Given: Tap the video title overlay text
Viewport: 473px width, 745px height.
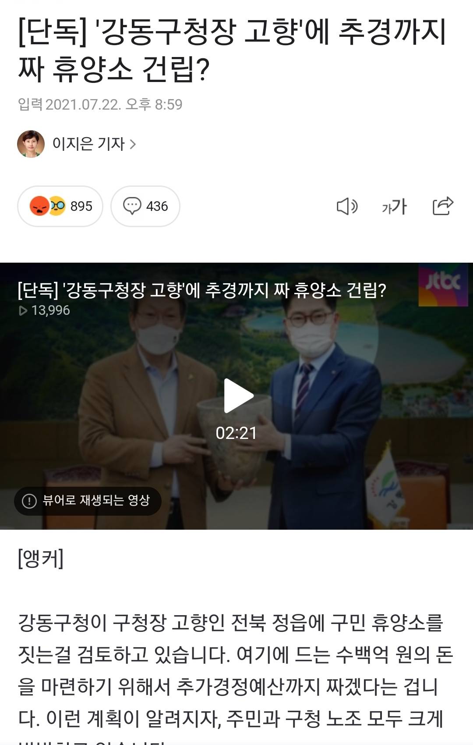Looking at the screenshot, I should [x=201, y=290].
